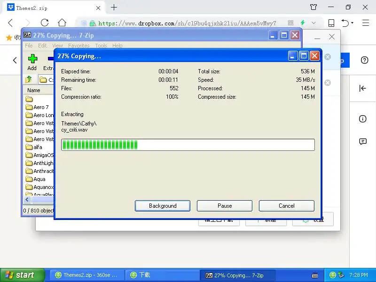The height and width of the screenshot is (282, 376).
Task: Pause the extraction
Action: [x=225, y=206]
